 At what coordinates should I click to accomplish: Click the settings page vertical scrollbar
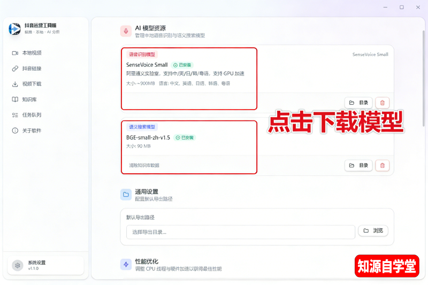click(424, 80)
